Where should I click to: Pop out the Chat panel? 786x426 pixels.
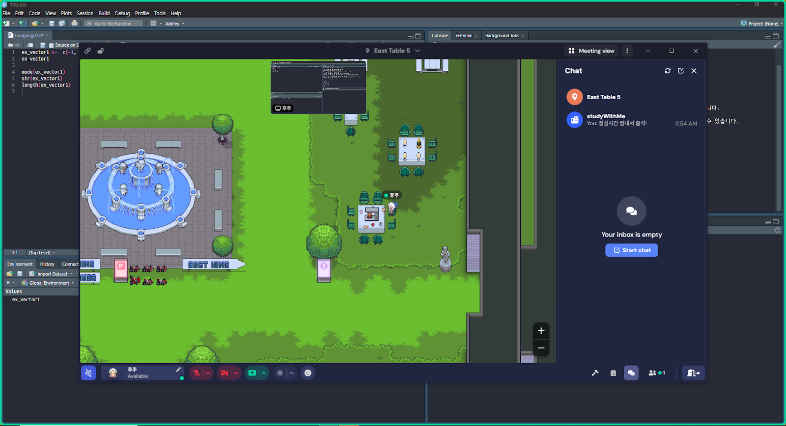tap(681, 71)
